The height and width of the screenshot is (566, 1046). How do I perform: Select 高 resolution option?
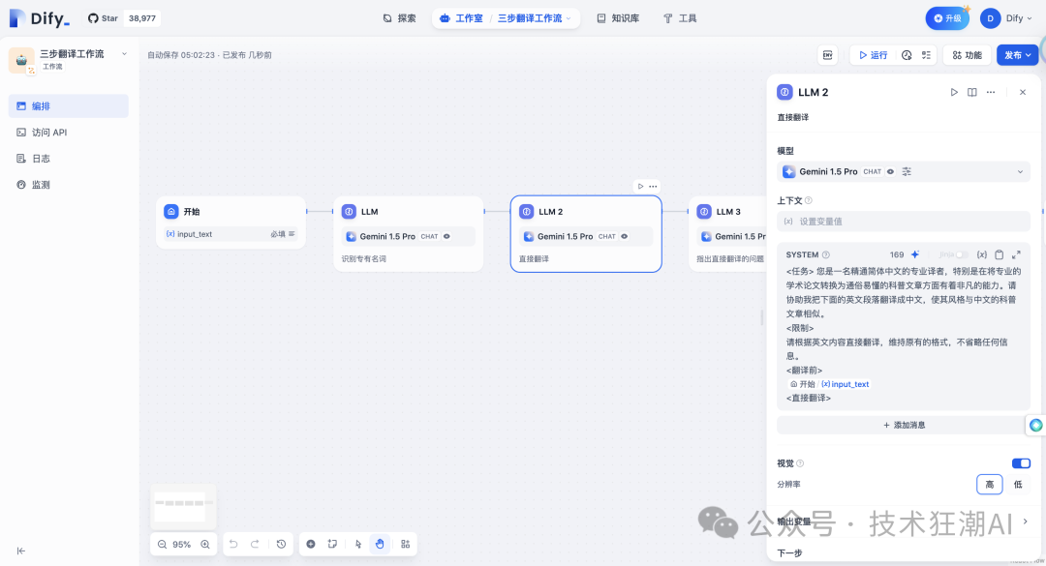989,485
